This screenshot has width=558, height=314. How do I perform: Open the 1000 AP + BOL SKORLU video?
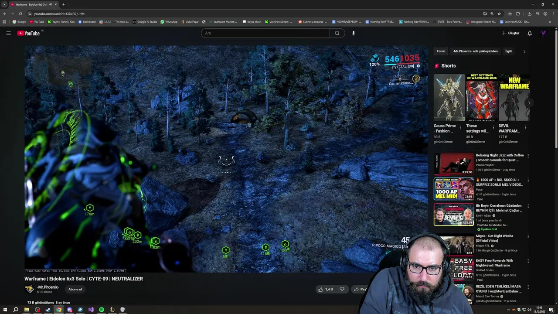coord(500,182)
